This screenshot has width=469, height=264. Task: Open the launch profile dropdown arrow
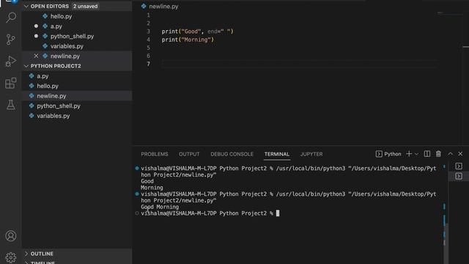click(x=416, y=154)
